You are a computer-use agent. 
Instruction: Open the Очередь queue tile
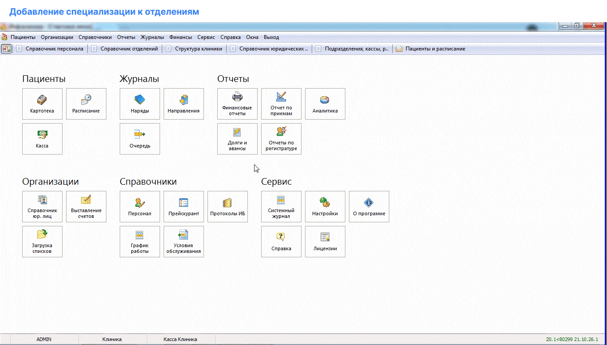click(x=140, y=139)
